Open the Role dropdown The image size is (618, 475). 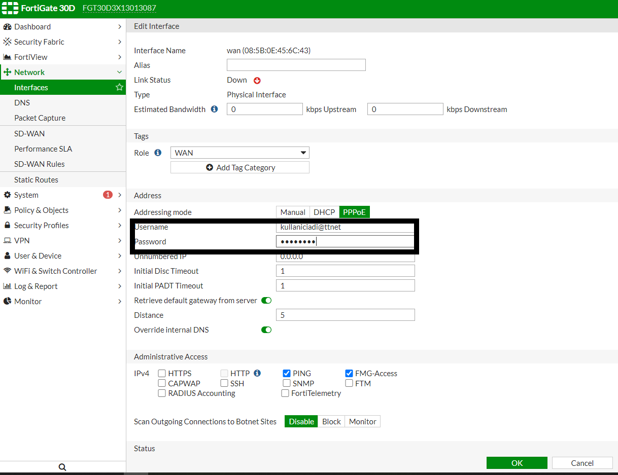click(240, 153)
